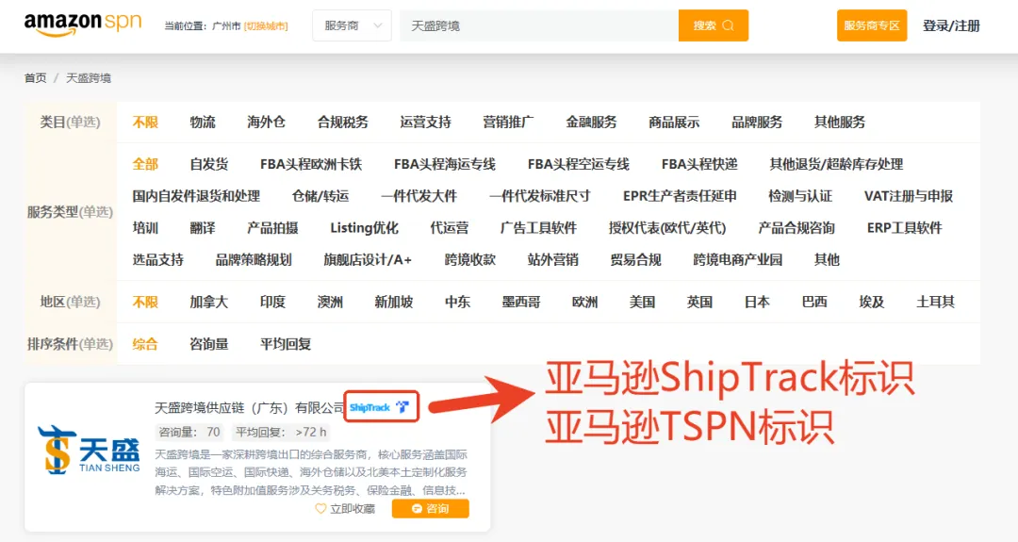Open the 服务商 search type dropdown
Viewport: 1018px width, 542px height.
[352, 25]
